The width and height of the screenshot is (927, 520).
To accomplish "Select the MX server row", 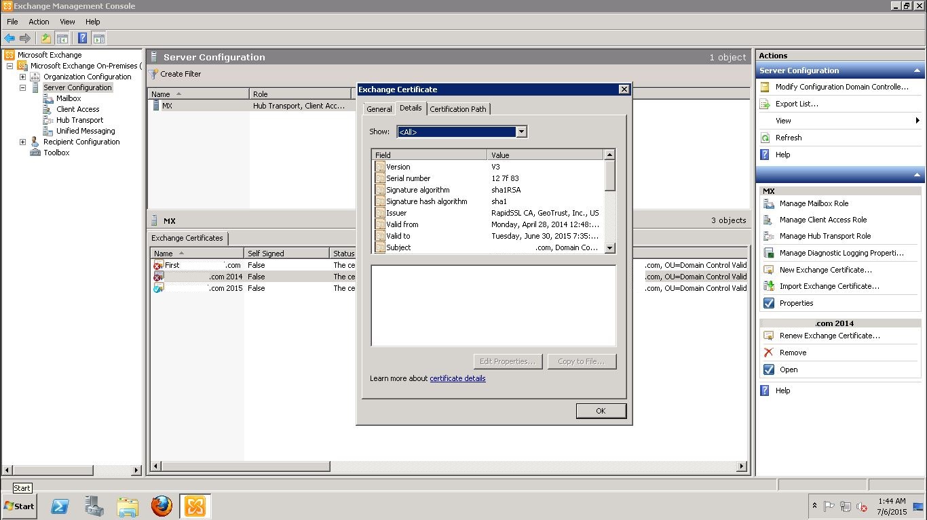I will coord(252,106).
